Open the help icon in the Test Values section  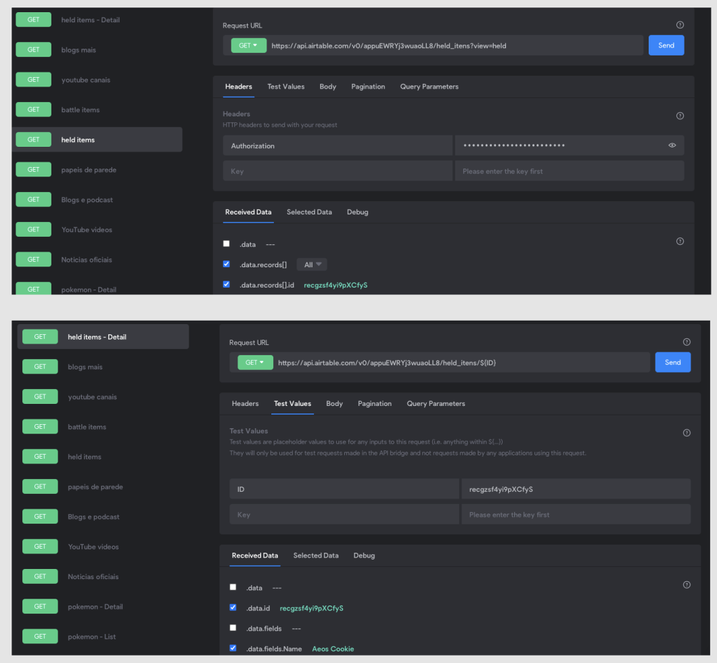[x=687, y=433]
